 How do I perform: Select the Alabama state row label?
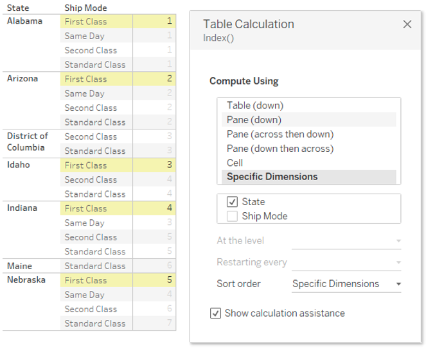[24, 21]
